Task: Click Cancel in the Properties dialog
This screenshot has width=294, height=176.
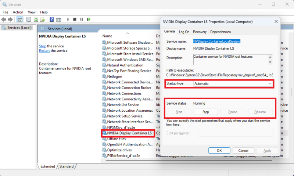Action: 243,151
